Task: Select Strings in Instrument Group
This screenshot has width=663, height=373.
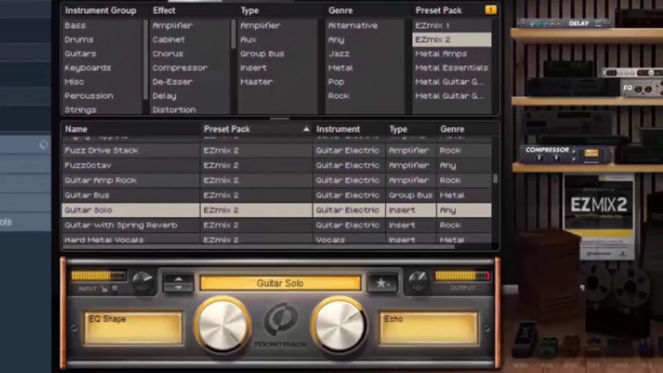Action: tap(80, 109)
